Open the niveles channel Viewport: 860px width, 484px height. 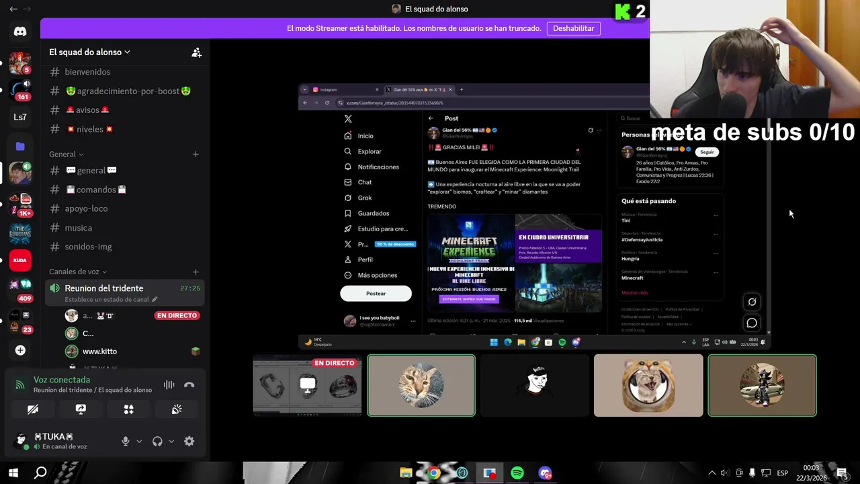click(125, 129)
